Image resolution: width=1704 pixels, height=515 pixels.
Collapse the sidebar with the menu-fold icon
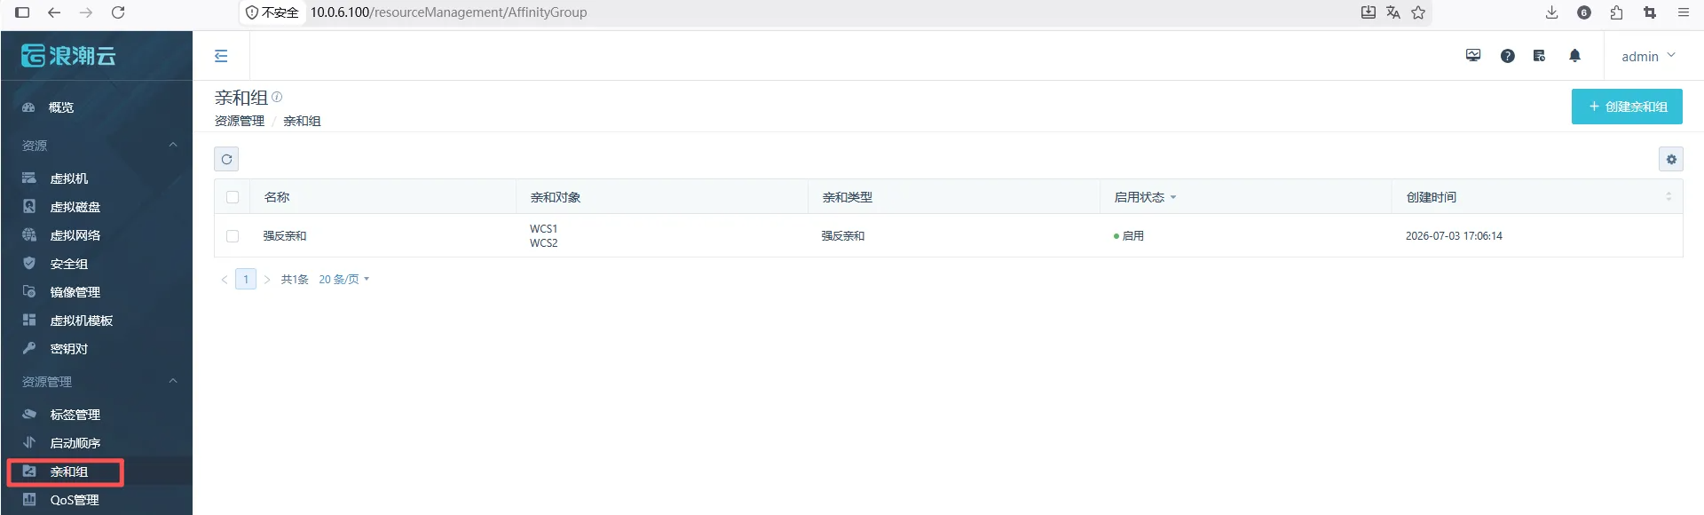(x=221, y=56)
